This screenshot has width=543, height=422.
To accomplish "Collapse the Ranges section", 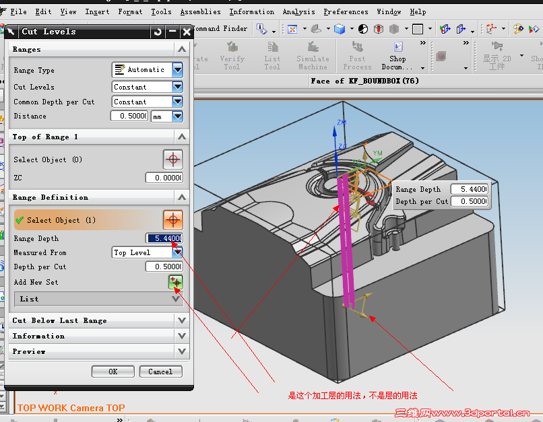I will click(182, 49).
